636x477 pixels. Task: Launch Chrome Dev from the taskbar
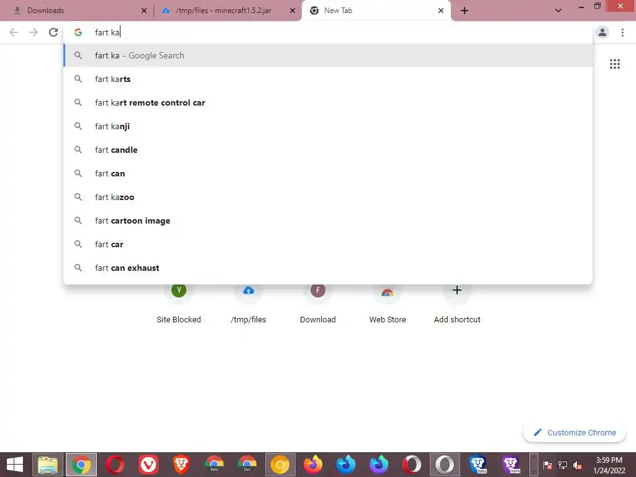pyautogui.click(x=247, y=465)
